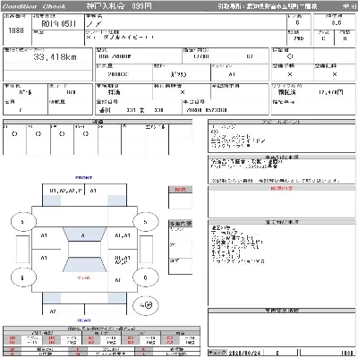The image size is (358, 358).
Task: Click the front-right tire oval marker
Action: [145, 222]
